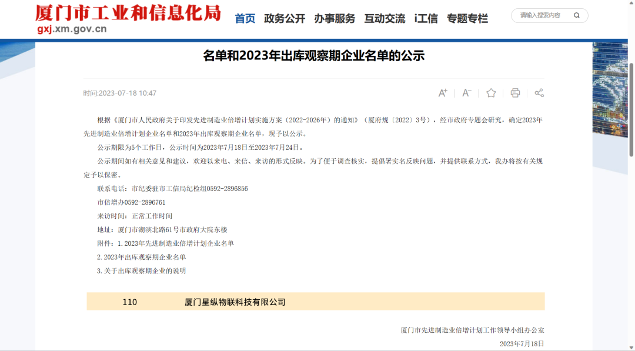Open the 专题专栏 menu
Viewport: 635px width, 351px height.
pos(467,18)
